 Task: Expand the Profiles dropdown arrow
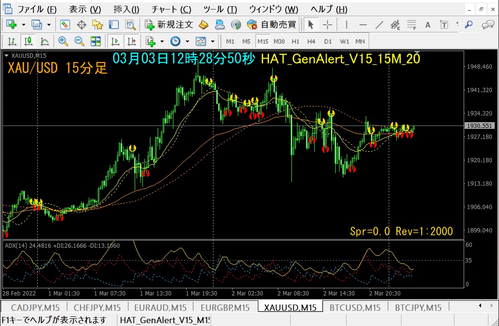tap(49, 24)
